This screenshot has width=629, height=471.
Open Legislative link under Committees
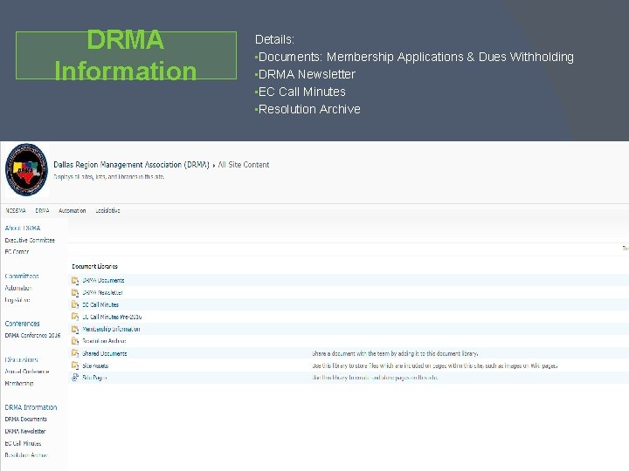pos(17,300)
